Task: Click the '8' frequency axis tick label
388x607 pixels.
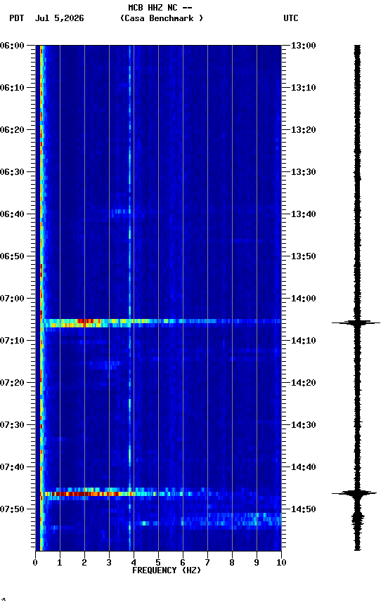Action: (x=232, y=563)
